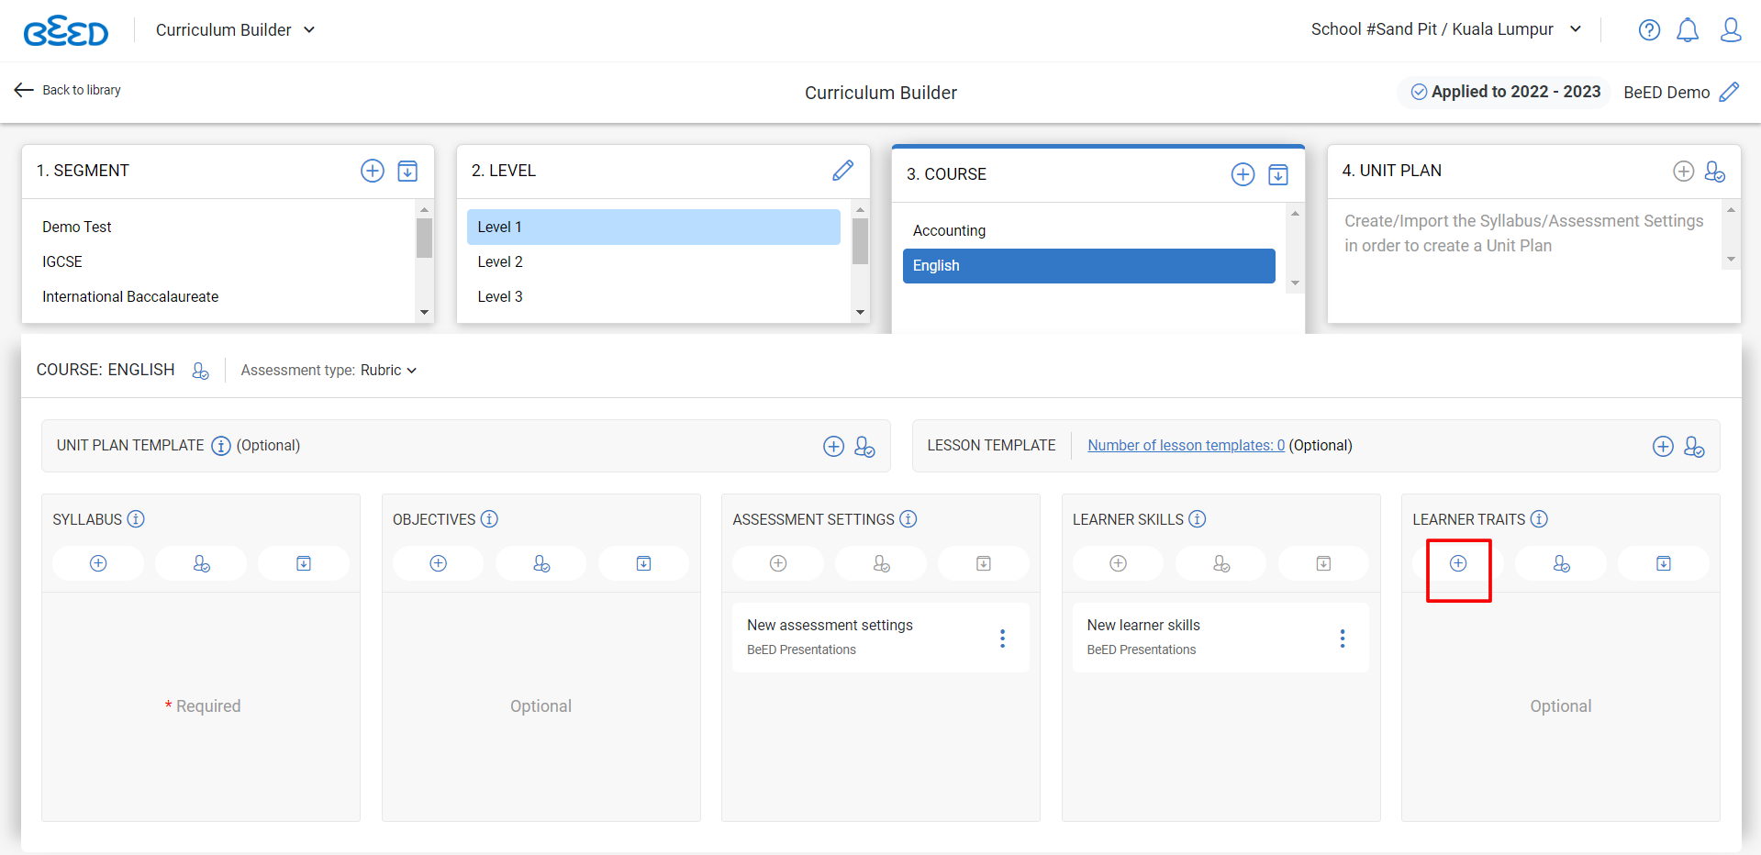Screen dimensions: 1761x855
Task: Go back to library
Action: (x=68, y=90)
